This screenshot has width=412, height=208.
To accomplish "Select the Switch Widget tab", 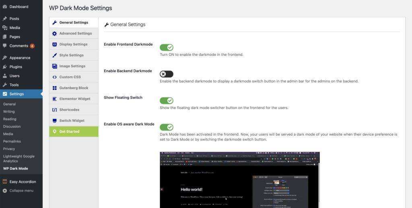I will (x=74, y=120).
